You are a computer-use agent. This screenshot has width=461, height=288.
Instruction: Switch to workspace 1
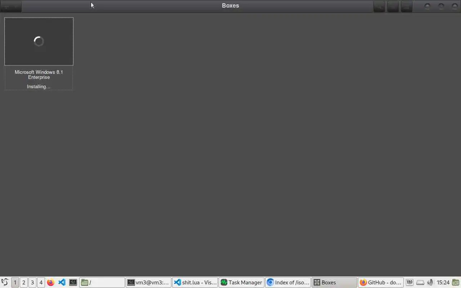[x=15, y=282]
